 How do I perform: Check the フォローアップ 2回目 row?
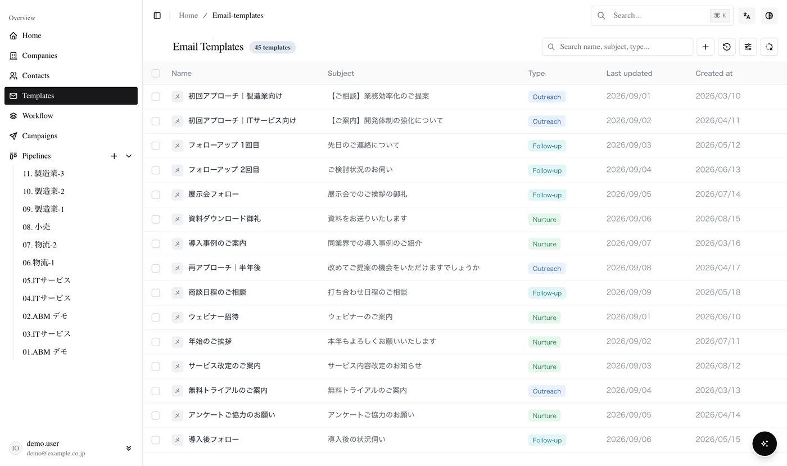coord(156,170)
